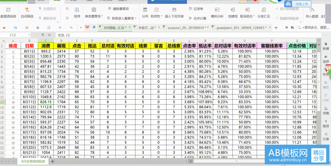Open Share (分享) in right sidebar
Viewport: 331px width, 166px height.
(x=326, y=137)
